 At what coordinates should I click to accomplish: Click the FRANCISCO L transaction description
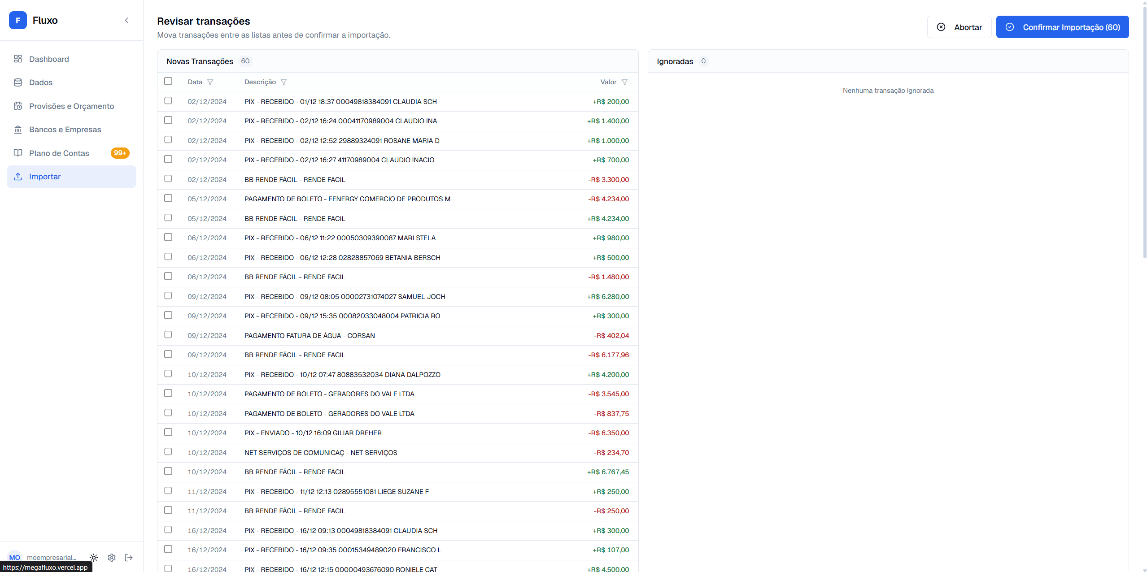pos(343,550)
